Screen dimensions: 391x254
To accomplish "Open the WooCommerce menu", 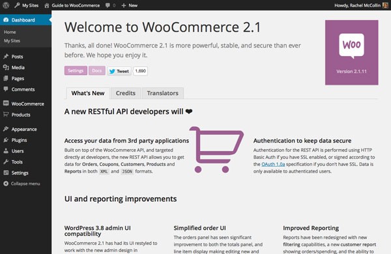I will pyautogui.click(x=25, y=104).
